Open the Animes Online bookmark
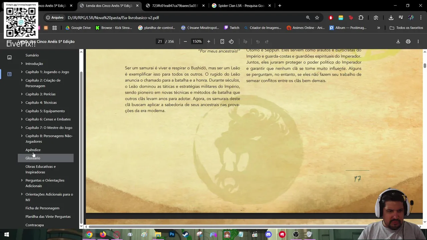 pyautogui.click(x=306, y=28)
